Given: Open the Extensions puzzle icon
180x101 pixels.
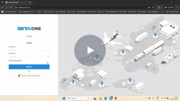Looking at the screenshot, I should (x=159, y=8).
